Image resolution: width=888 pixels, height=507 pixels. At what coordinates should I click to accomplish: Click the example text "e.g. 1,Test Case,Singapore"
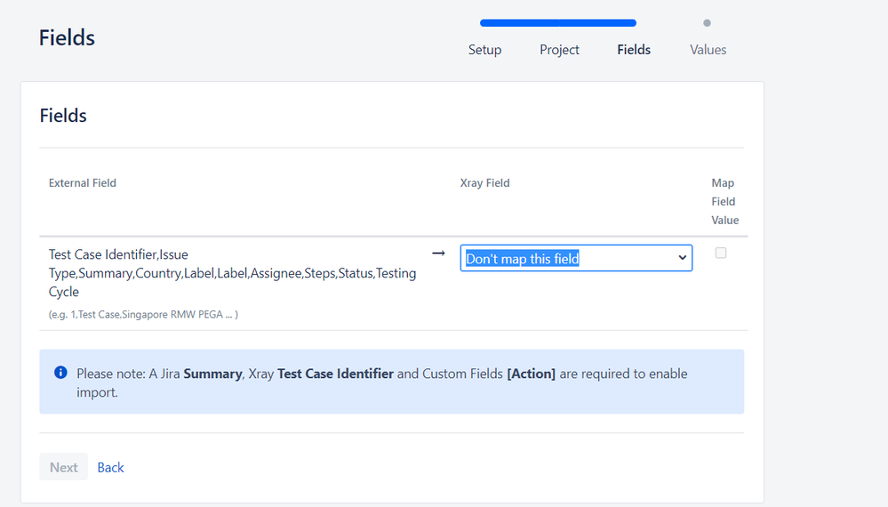143,314
